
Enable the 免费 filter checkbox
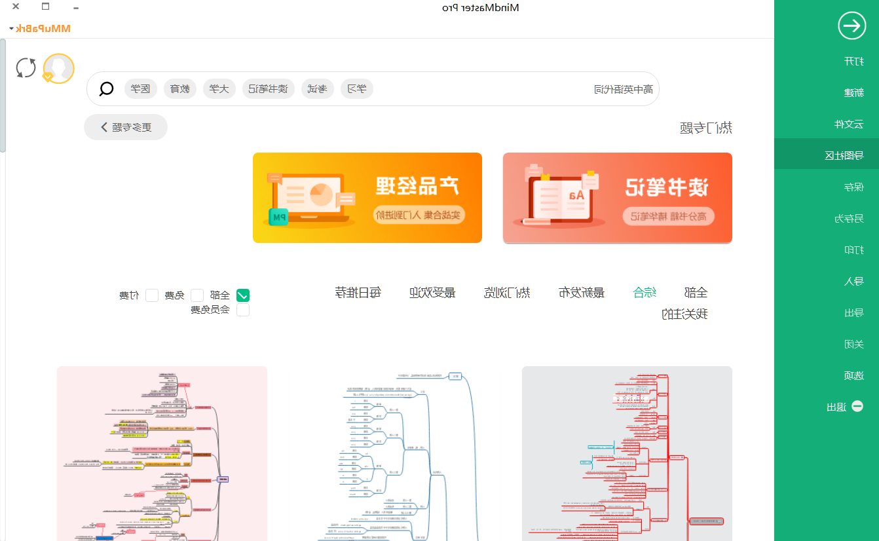click(x=197, y=295)
